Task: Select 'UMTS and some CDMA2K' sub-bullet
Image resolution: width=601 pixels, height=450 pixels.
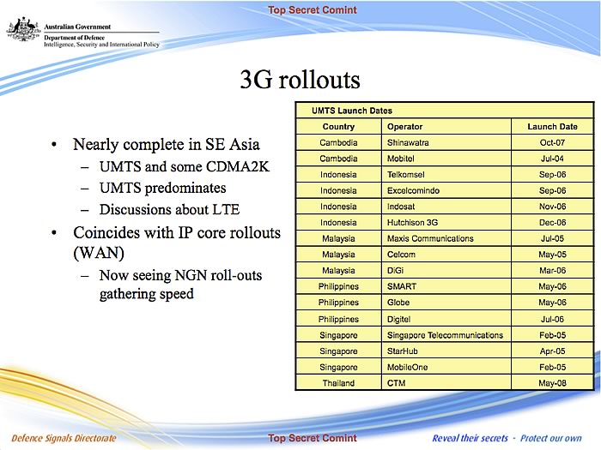Action: [x=185, y=166]
